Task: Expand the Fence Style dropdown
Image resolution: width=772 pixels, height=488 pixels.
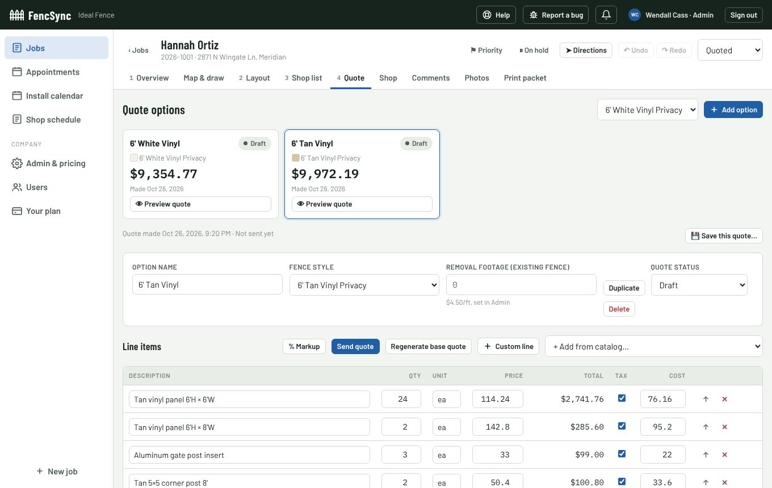Action: click(x=364, y=285)
